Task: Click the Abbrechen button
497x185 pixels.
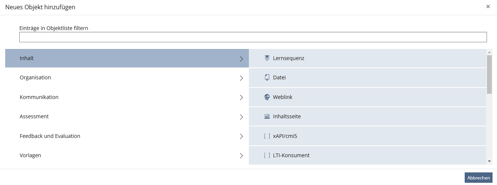Action: [478, 178]
